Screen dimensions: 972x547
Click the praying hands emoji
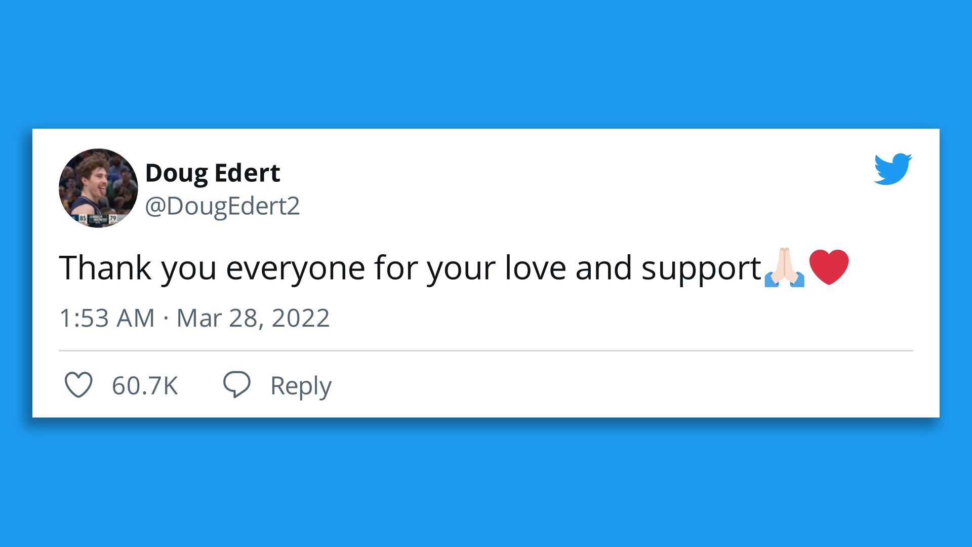point(784,267)
